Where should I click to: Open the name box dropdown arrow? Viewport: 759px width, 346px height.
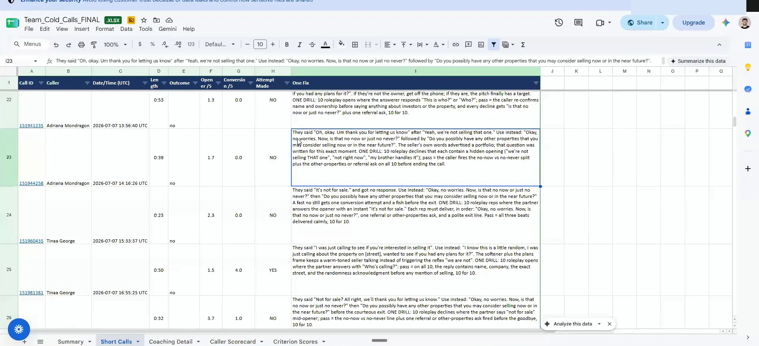(36, 61)
